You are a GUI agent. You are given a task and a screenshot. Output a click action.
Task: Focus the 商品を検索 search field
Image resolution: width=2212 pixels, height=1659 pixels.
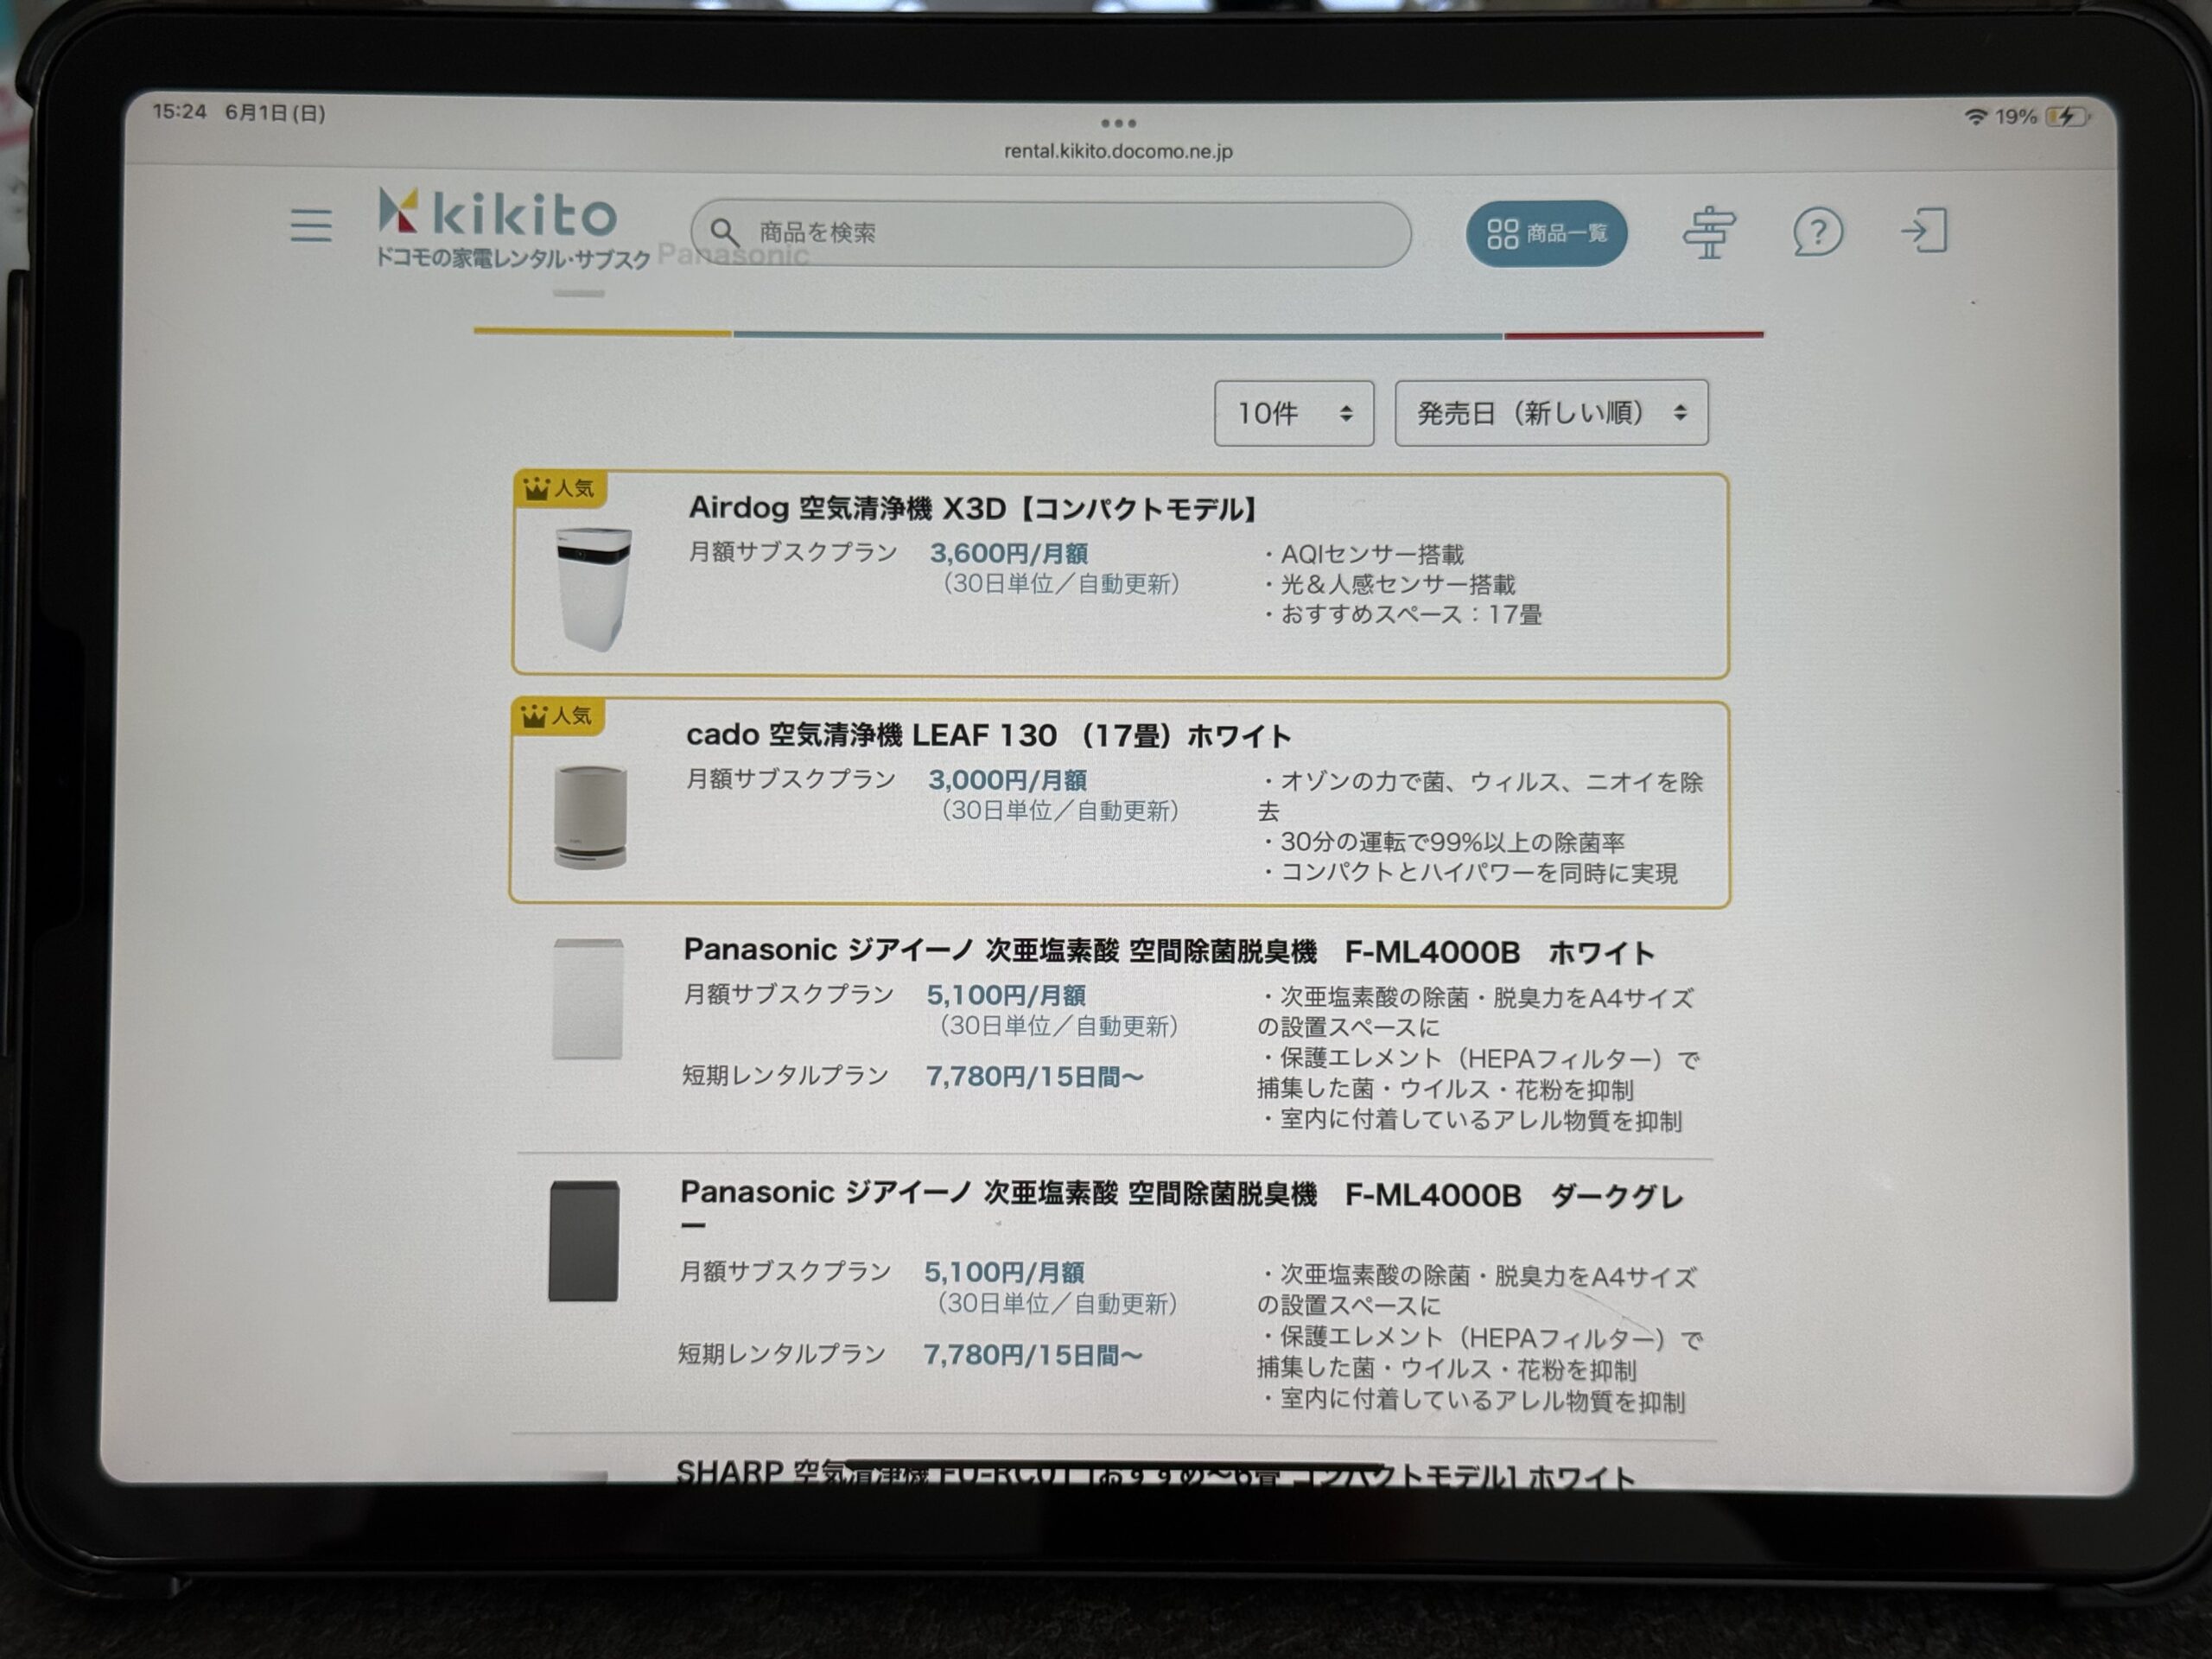1050,234
